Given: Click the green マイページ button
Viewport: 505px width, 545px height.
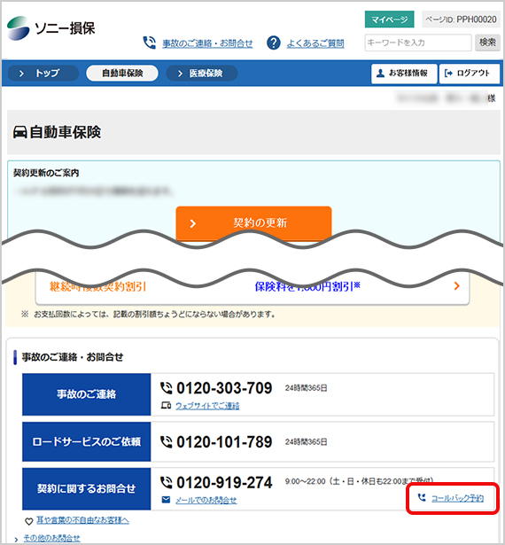Looking at the screenshot, I should [x=389, y=19].
